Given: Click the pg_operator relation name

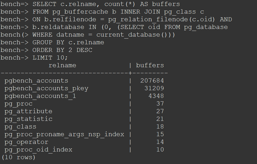Looking at the screenshot, I should (x=26, y=142).
